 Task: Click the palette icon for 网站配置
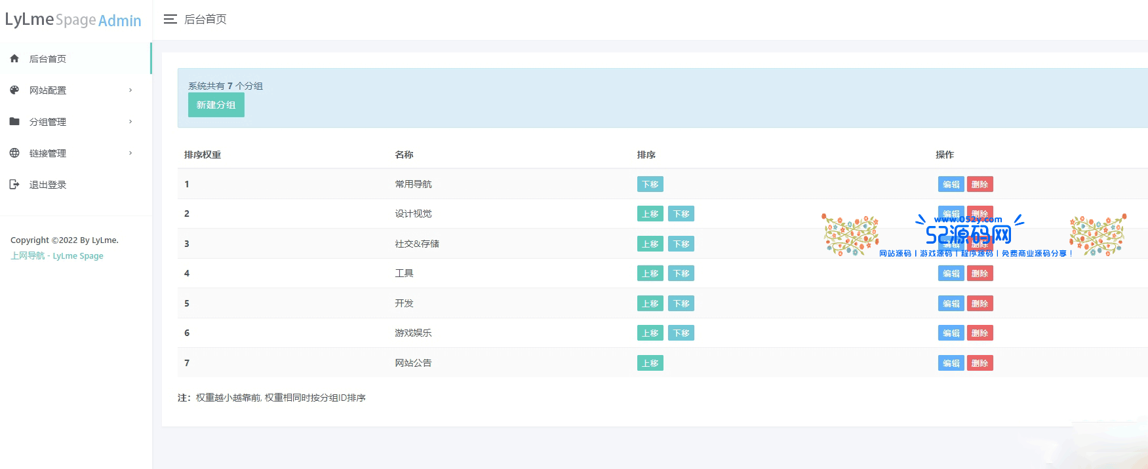14,90
